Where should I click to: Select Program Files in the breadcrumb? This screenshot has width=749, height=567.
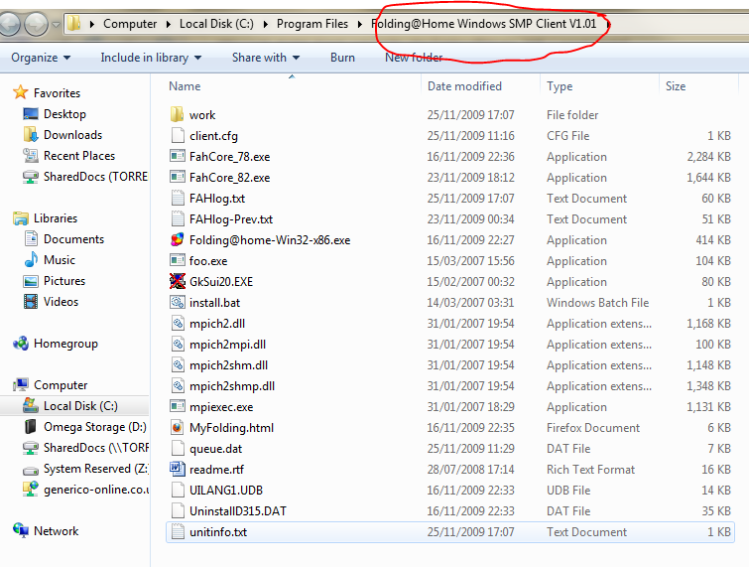(x=312, y=24)
